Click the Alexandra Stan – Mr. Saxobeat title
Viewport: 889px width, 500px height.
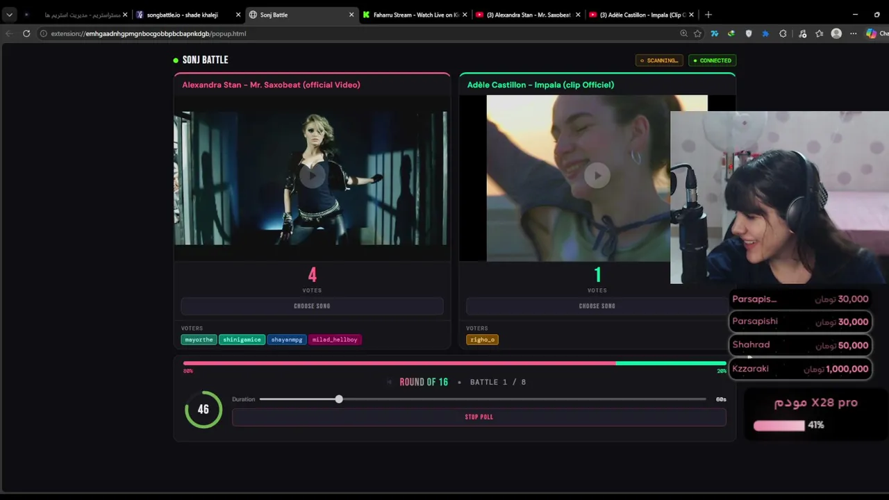(271, 85)
